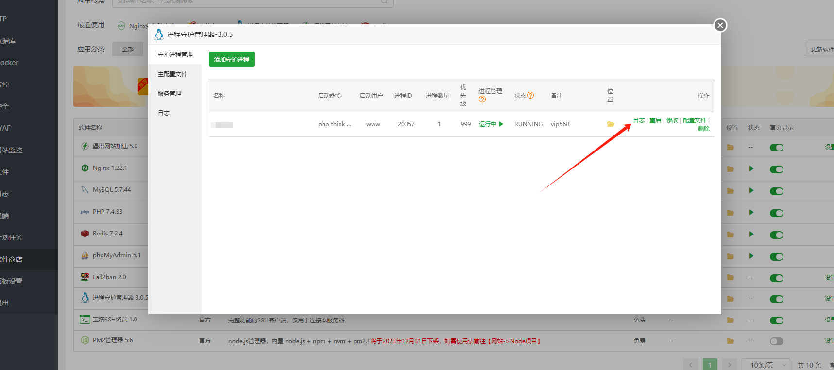834x370 pixels.
Task: Go to next page with the right chevron
Action: 729,365
